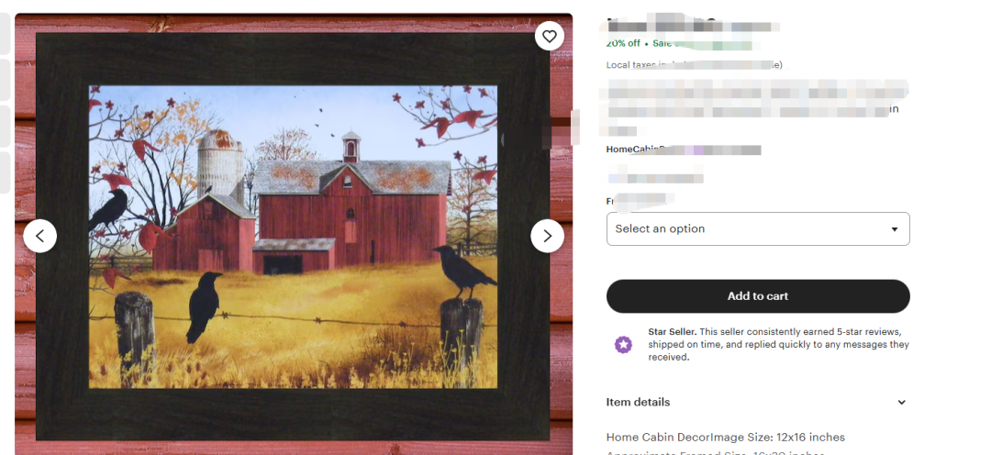Select the second gray thumbnail placeholder
The image size is (991, 455).
coord(6,80)
